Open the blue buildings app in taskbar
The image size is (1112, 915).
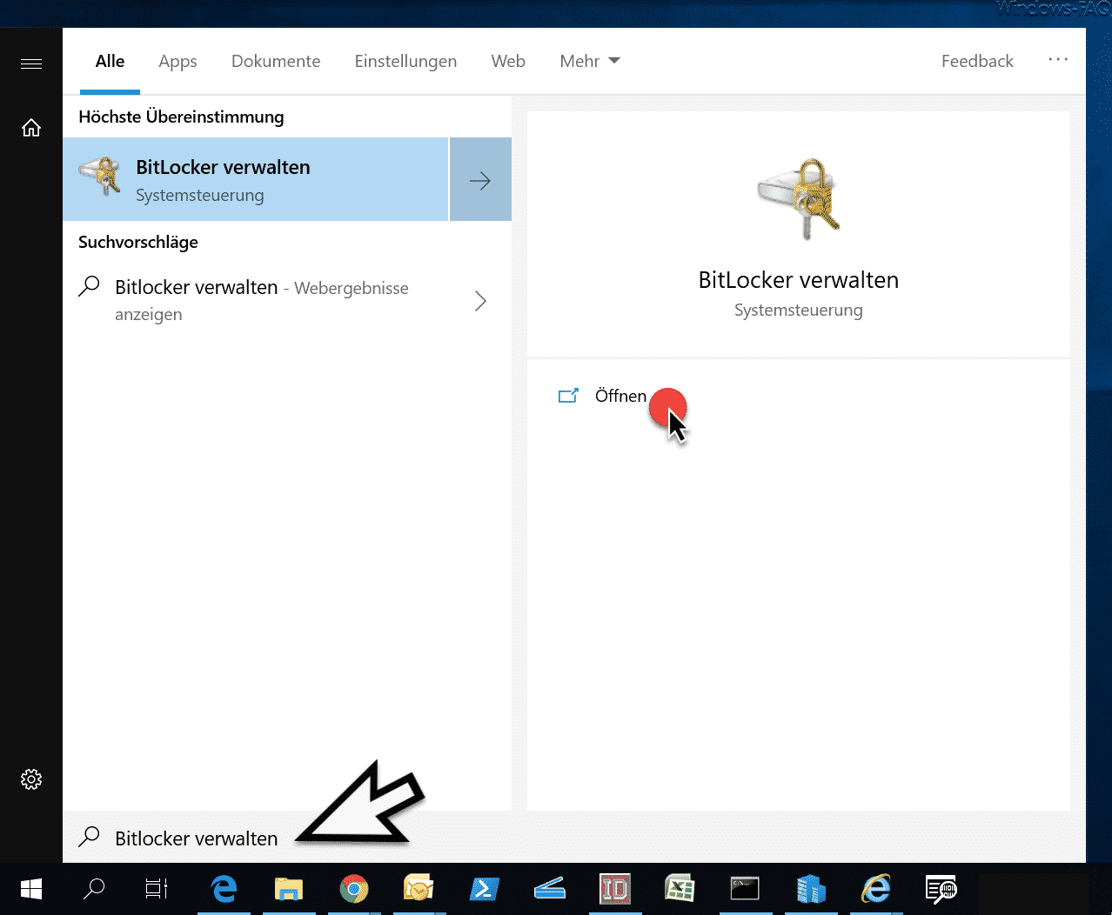point(810,889)
